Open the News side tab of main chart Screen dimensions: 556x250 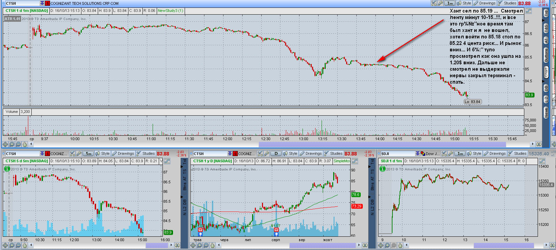(546, 112)
